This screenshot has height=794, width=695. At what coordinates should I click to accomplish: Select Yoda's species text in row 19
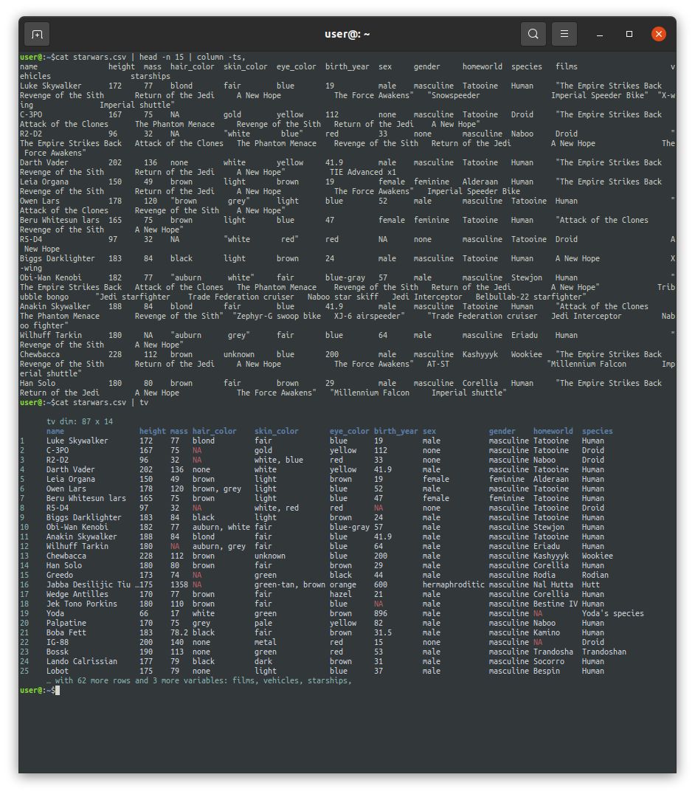pos(615,613)
